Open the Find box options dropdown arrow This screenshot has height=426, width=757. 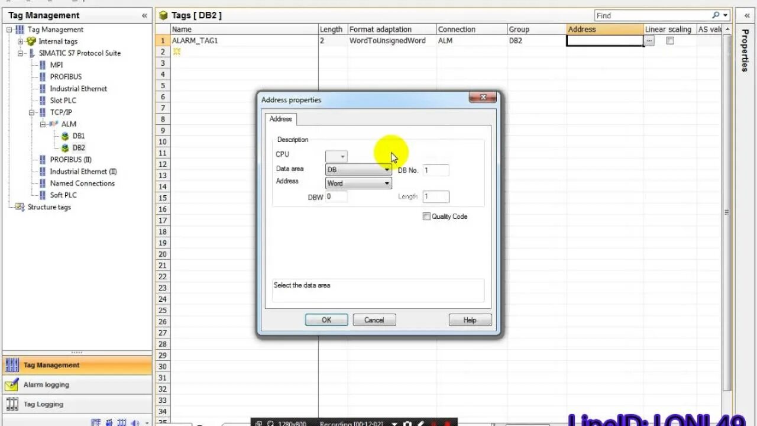726,15
